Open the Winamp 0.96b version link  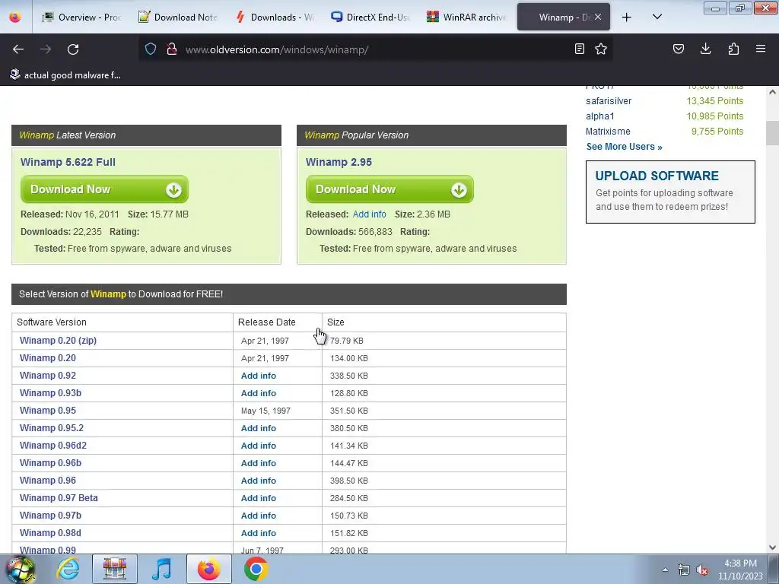tap(50, 463)
